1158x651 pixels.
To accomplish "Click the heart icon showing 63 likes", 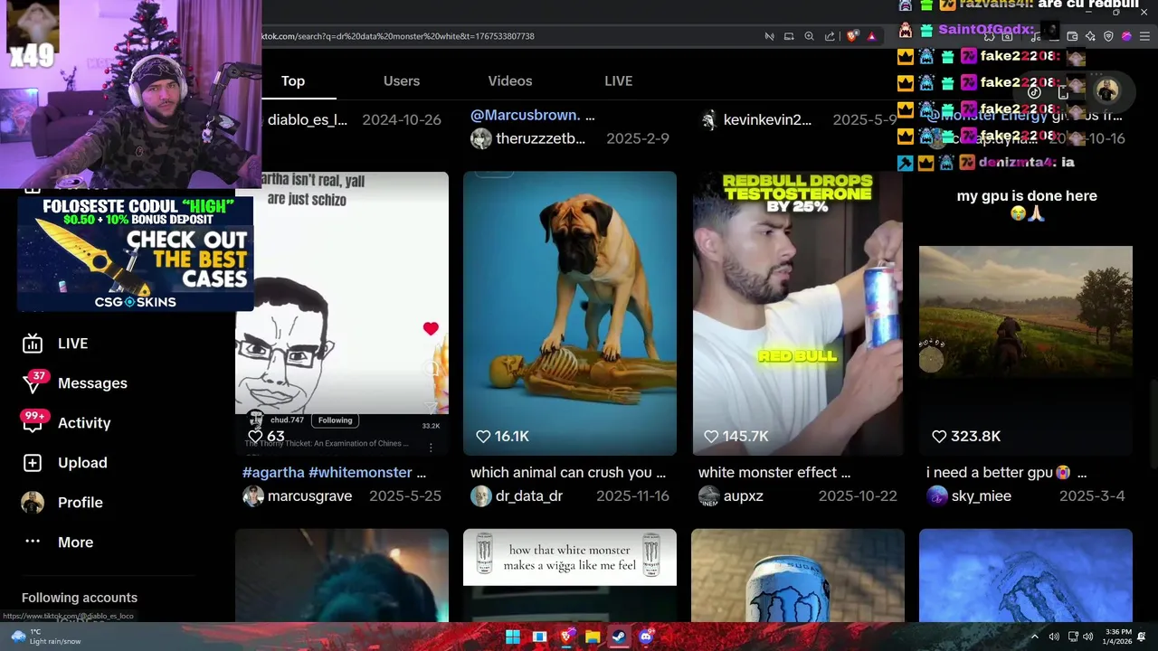I will (x=255, y=436).
